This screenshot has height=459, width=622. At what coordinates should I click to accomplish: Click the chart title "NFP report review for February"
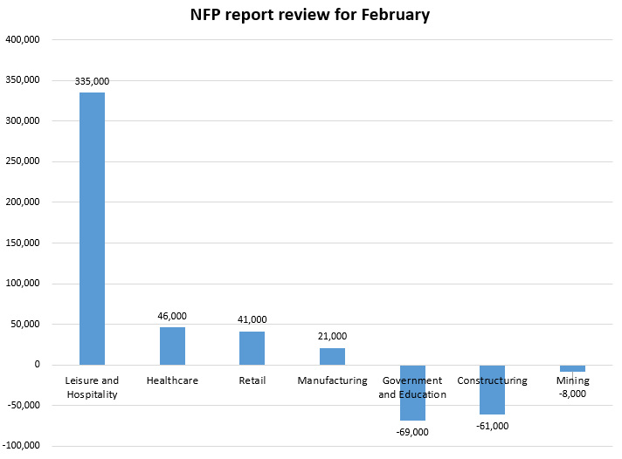[310, 16]
